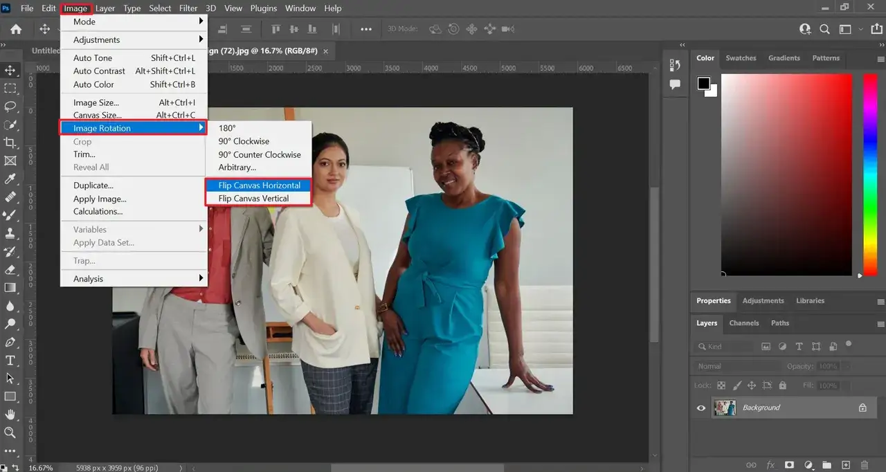
Task: Select the Eyedropper tool in the toolbar
Action: 10,179
